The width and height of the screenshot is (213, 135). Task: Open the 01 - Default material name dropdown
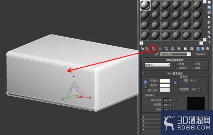coord(189,54)
